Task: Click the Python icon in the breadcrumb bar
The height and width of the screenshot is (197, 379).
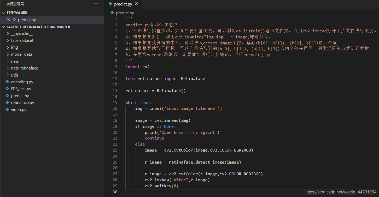Action: 112,13
